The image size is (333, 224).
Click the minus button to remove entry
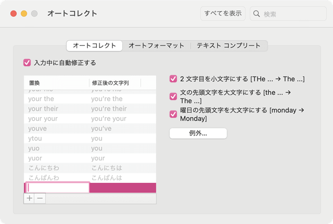(40, 198)
